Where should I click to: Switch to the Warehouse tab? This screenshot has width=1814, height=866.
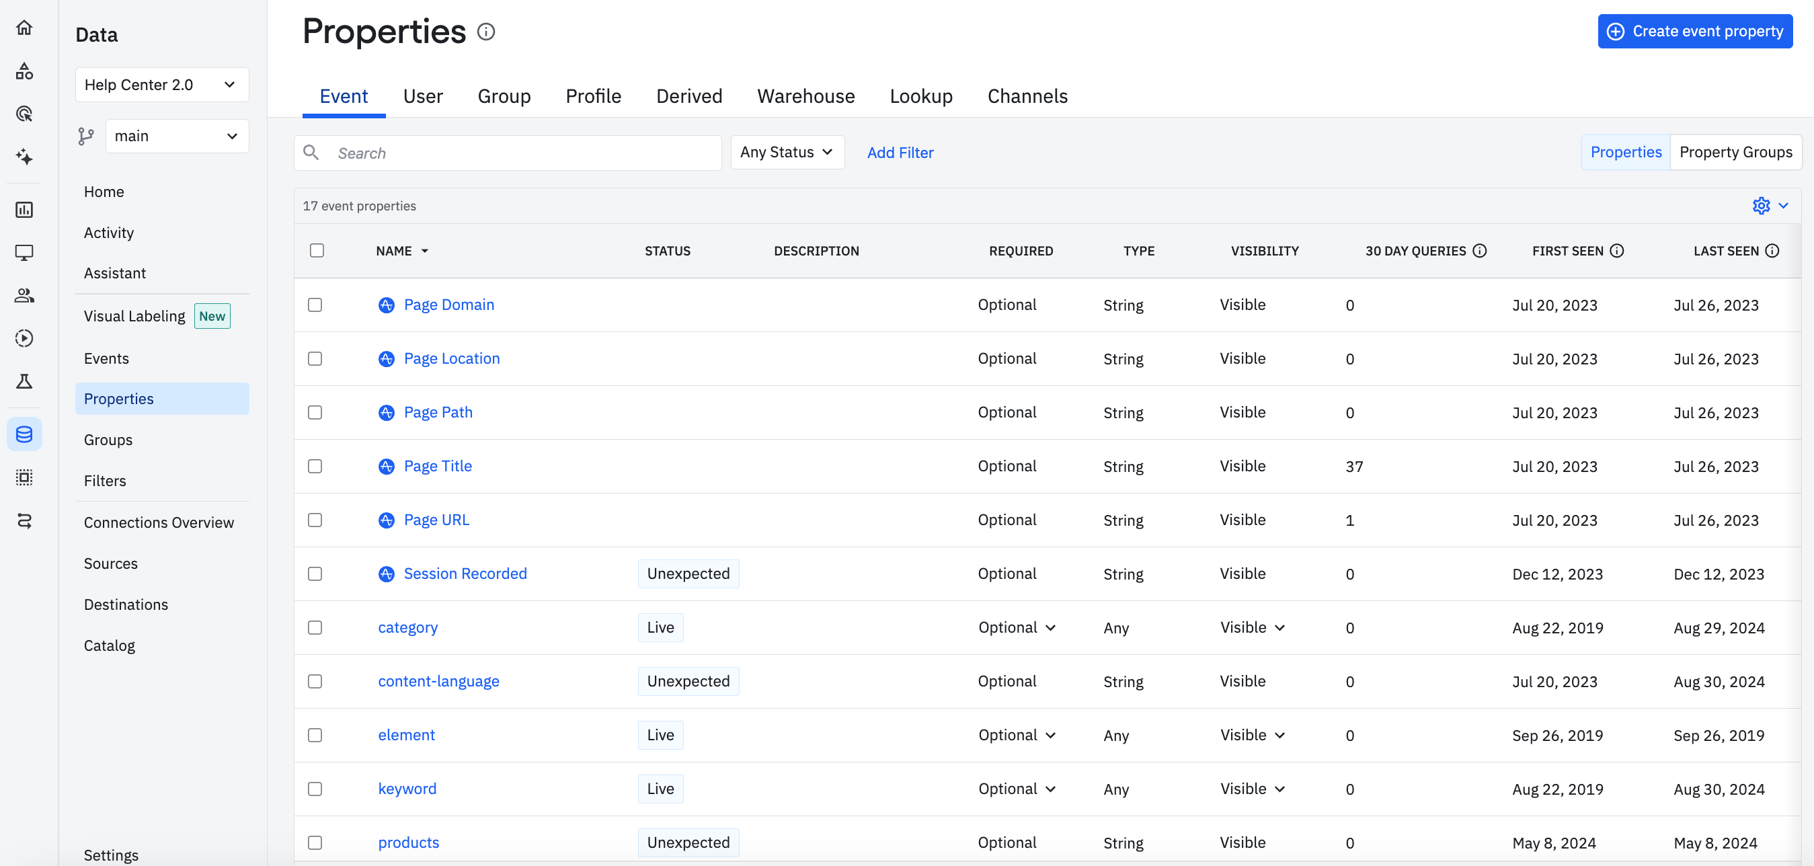(805, 95)
